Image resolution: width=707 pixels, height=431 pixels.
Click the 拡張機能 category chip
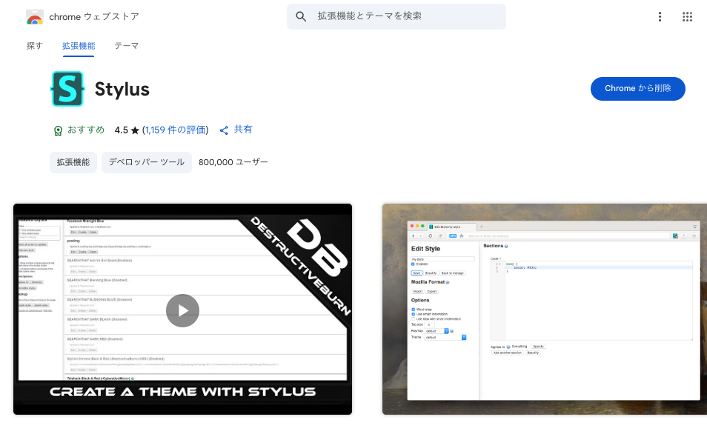click(73, 162)
